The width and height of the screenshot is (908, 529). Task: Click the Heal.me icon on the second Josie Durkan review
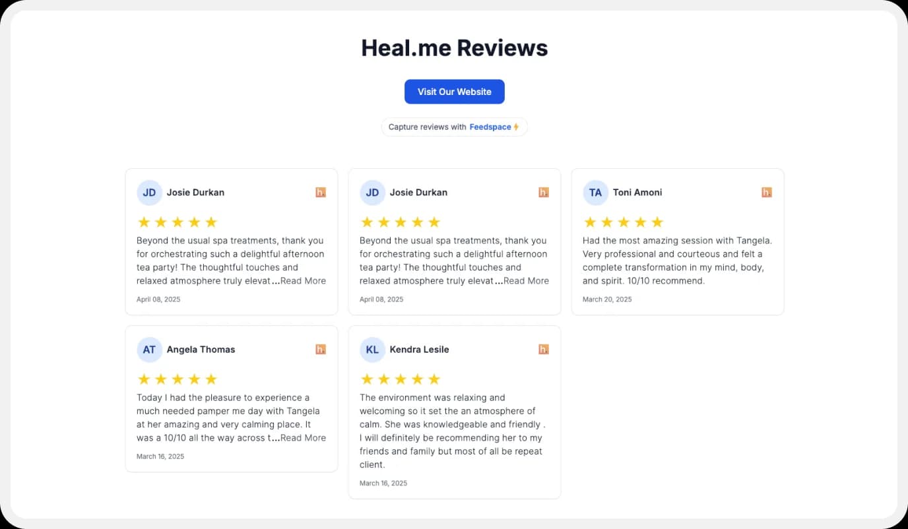543,192
